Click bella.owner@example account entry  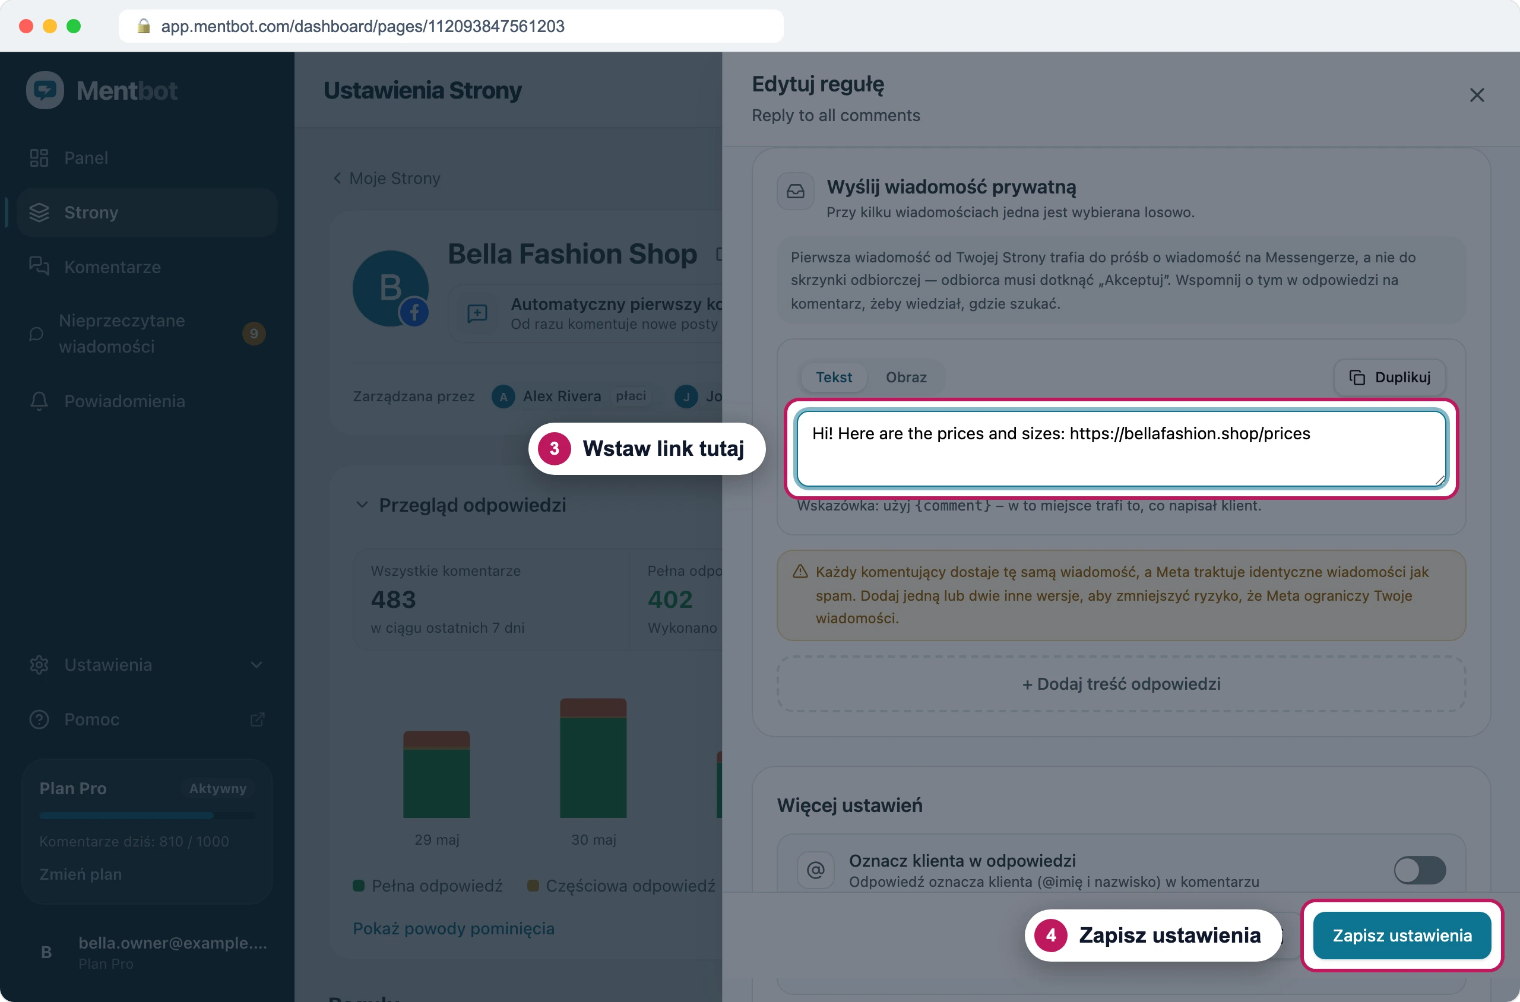pyautogui.click(x=147, y=952)
